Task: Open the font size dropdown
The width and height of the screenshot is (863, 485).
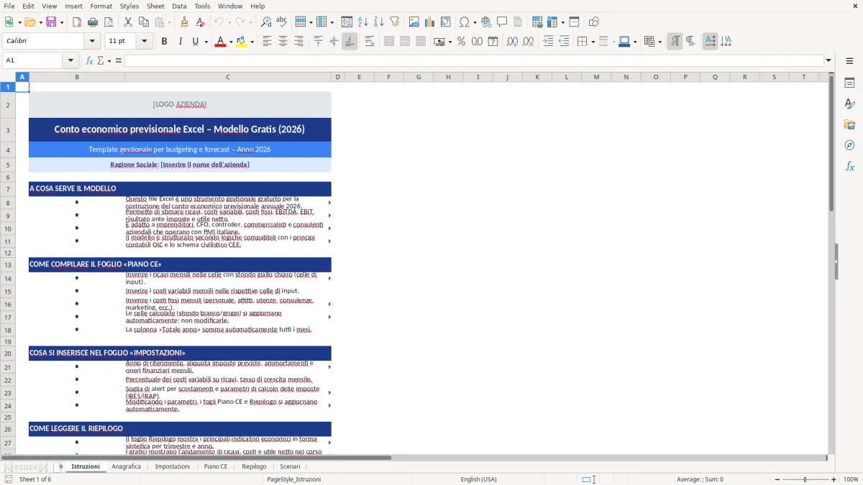Action: coord(145,42)
